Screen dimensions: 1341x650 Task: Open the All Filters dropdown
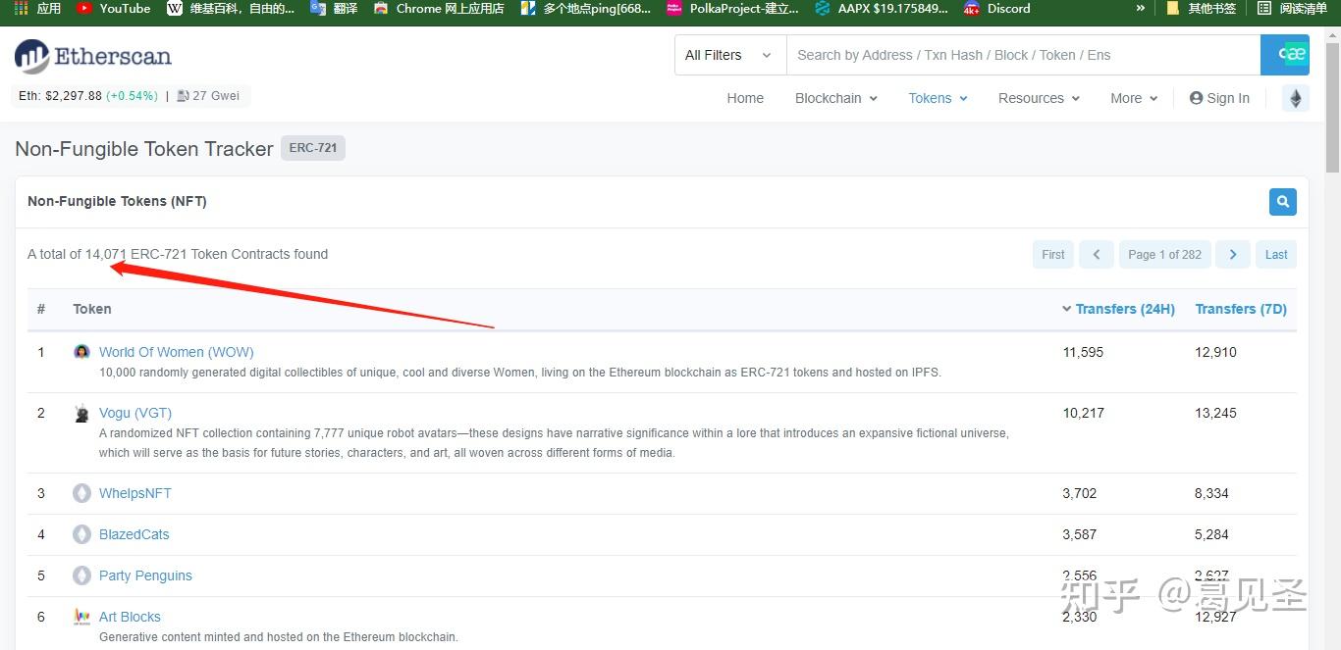[730, 55]
